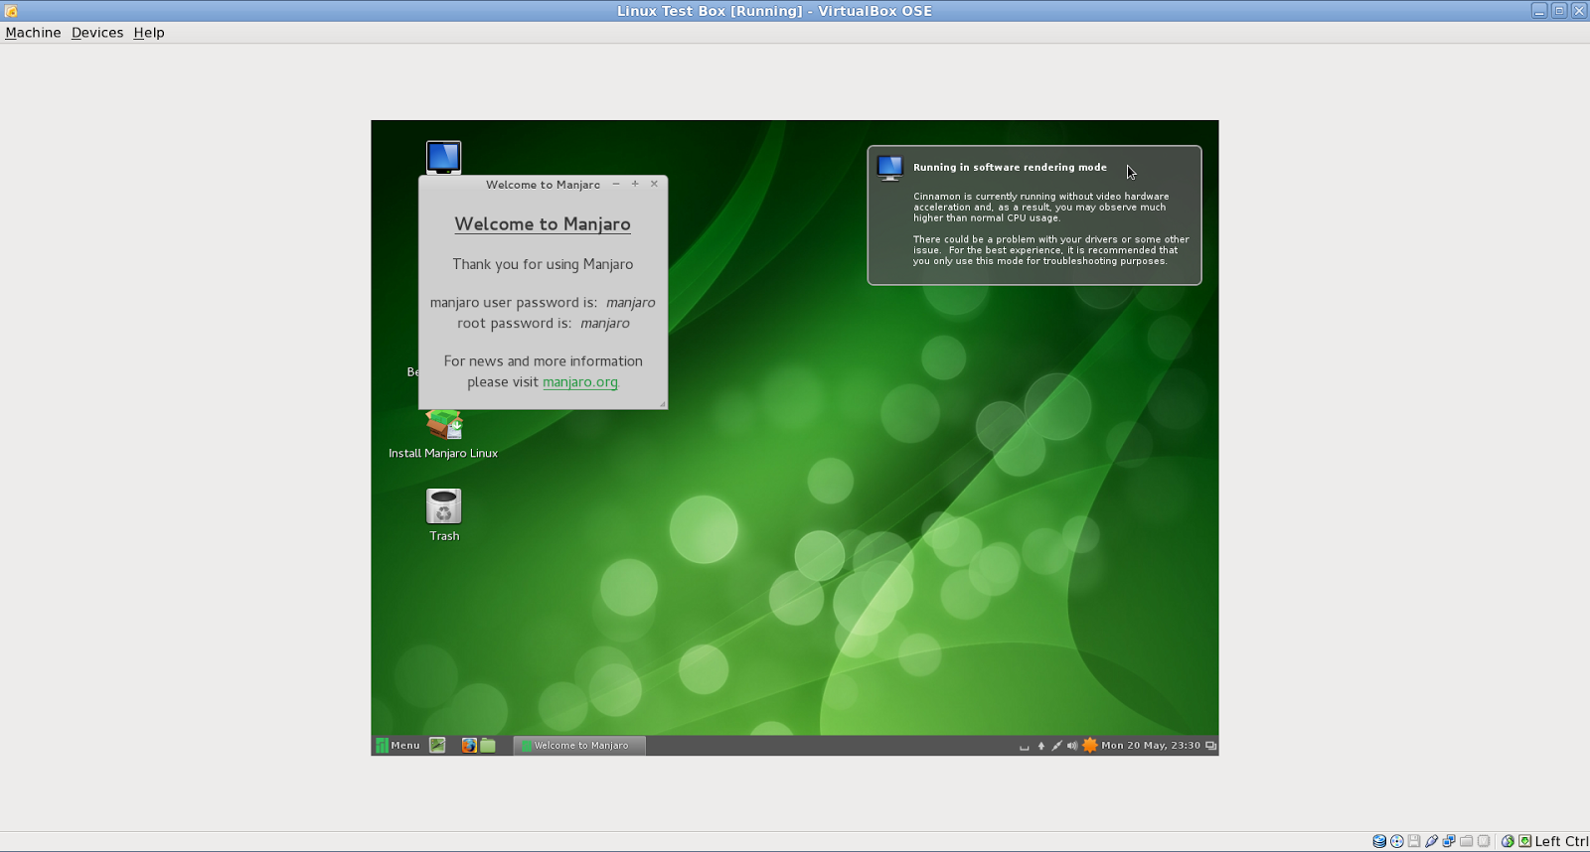Screen dimensions: 1590x852
Task: Launch Firefox from the panel
Action: (469, 745)
